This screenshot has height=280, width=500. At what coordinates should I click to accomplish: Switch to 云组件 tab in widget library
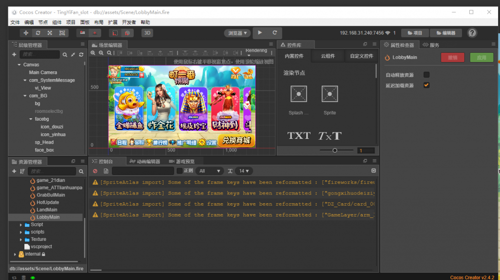[328, 56]
